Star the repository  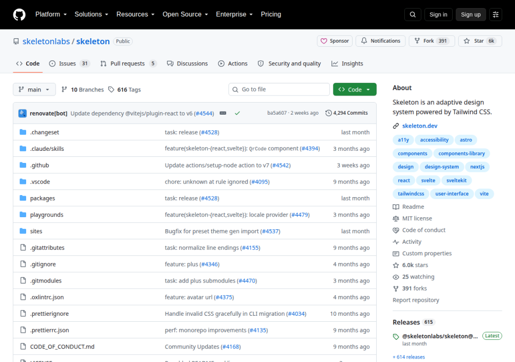pos(480,41)
